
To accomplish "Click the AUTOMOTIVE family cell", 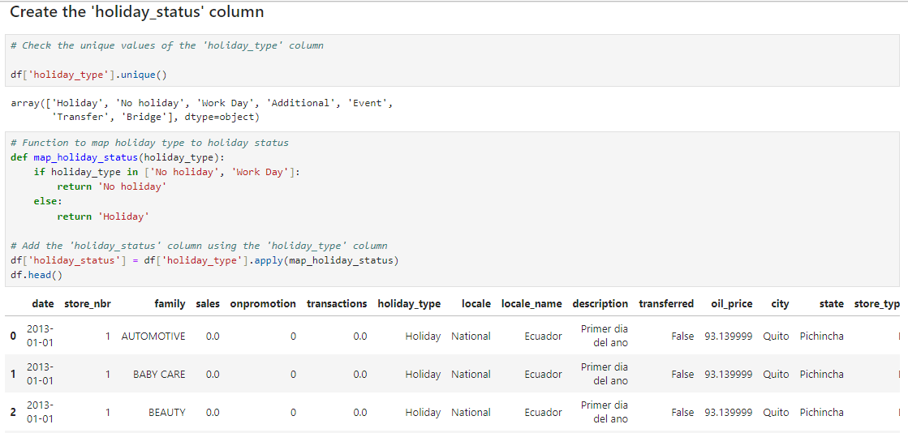I will 153,336.
